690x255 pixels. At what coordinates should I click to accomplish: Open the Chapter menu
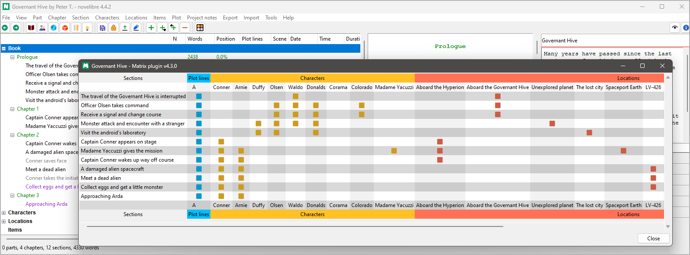[x=57, y=18]
